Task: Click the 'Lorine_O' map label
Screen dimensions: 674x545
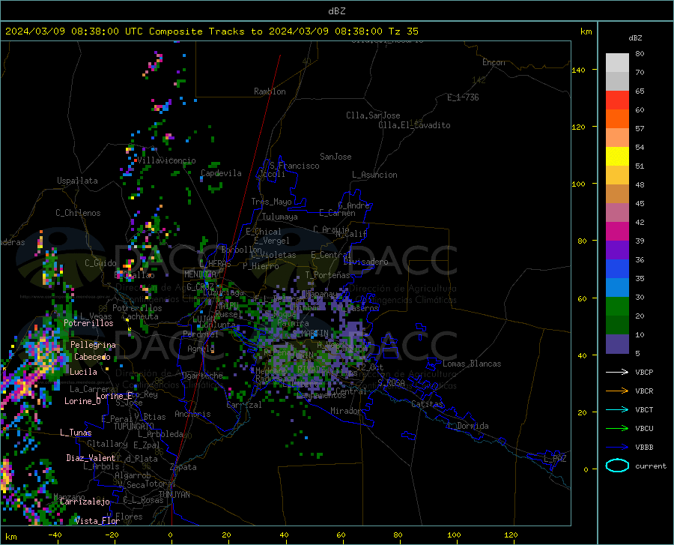Action: click(x=82, y=401)
